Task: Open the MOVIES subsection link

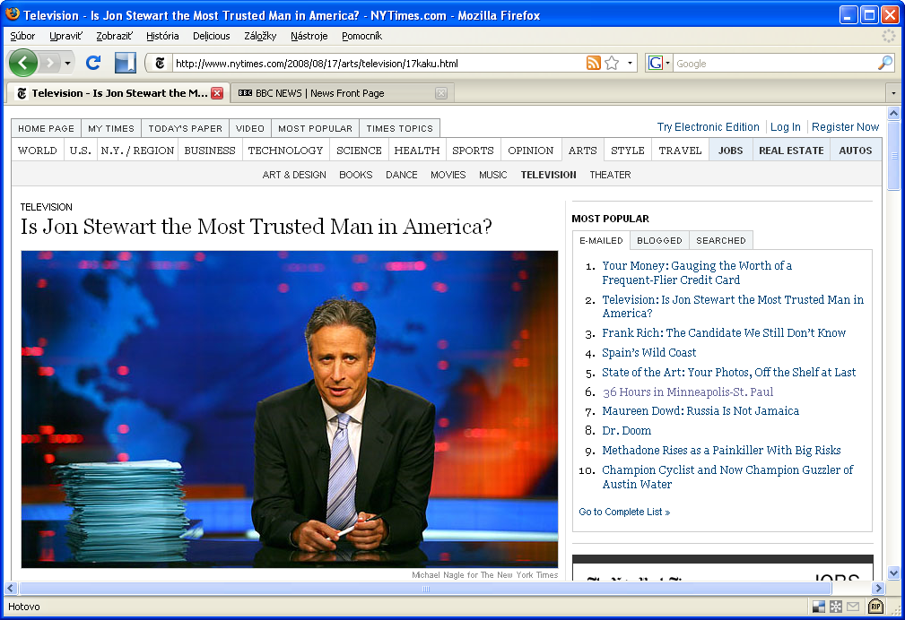Action: [448, 175]
